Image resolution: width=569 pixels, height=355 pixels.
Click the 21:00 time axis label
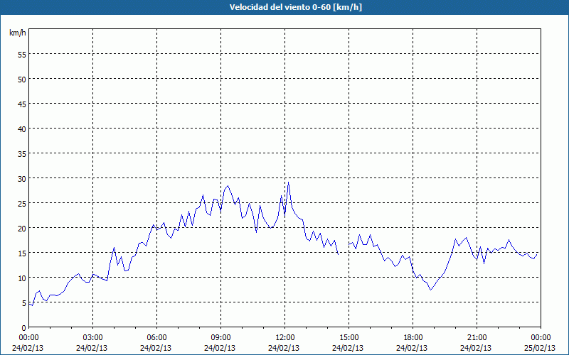(477, 338)
